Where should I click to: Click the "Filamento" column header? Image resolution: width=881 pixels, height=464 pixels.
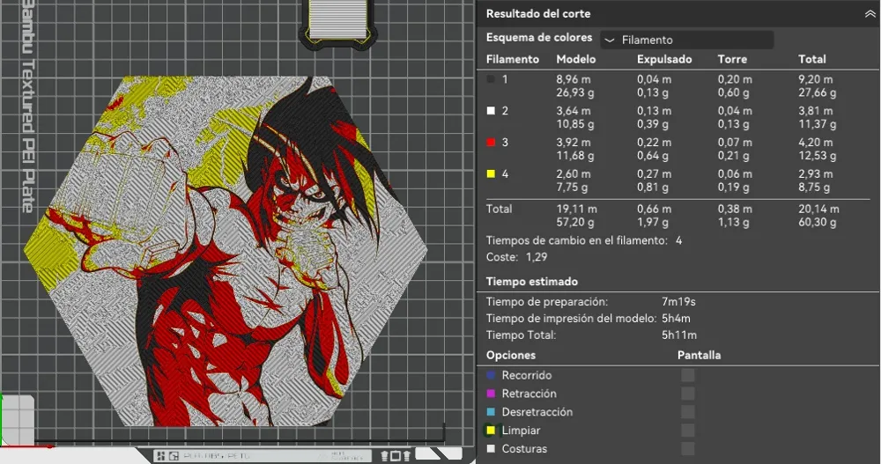(513, 59)
